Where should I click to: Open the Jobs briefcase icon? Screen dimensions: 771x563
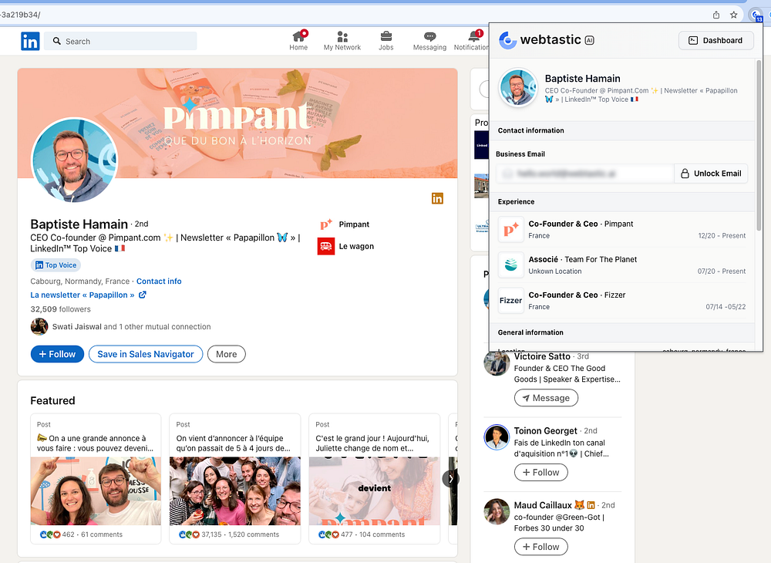(x=386, y=36)
